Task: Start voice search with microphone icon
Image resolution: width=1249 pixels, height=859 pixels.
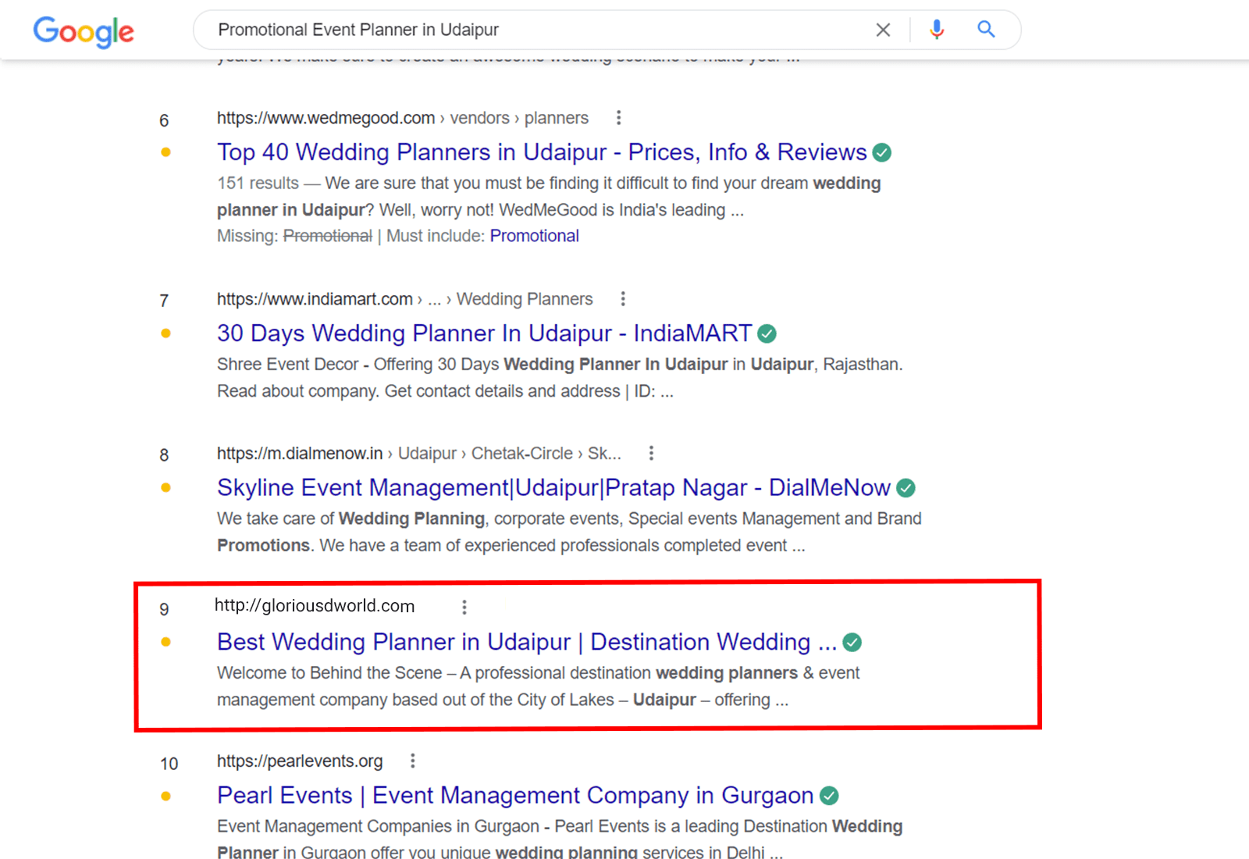Action: tap(937, 30)
